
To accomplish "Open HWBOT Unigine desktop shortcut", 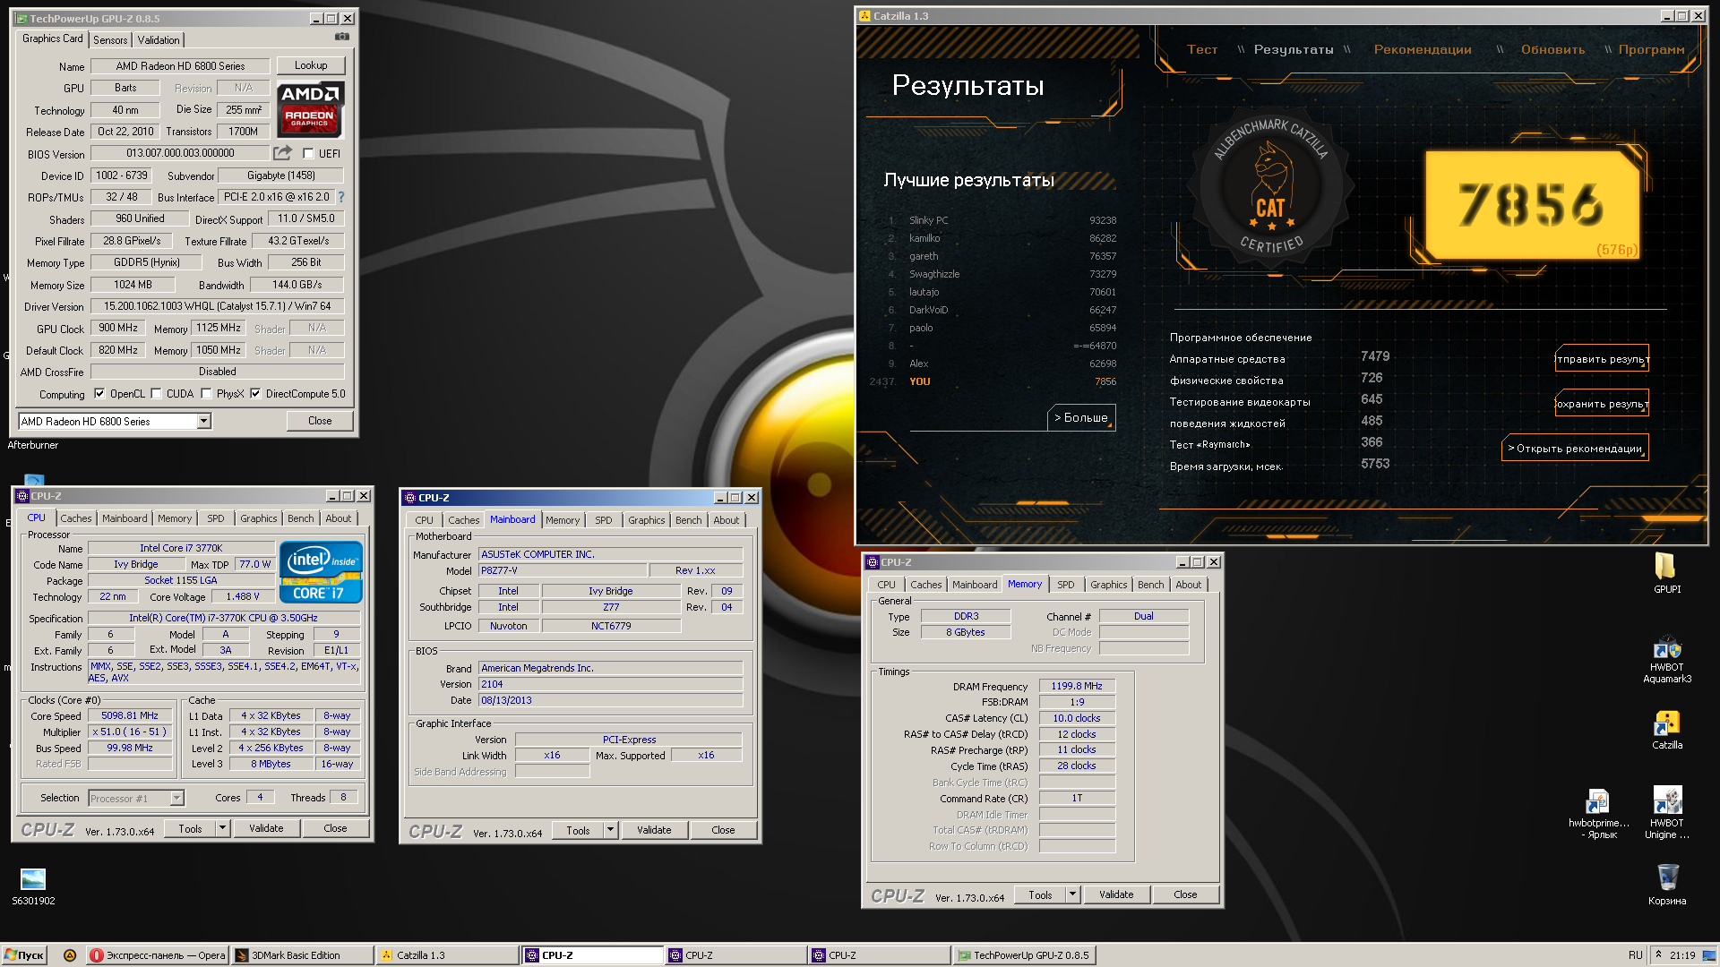I will point(1666,814).
